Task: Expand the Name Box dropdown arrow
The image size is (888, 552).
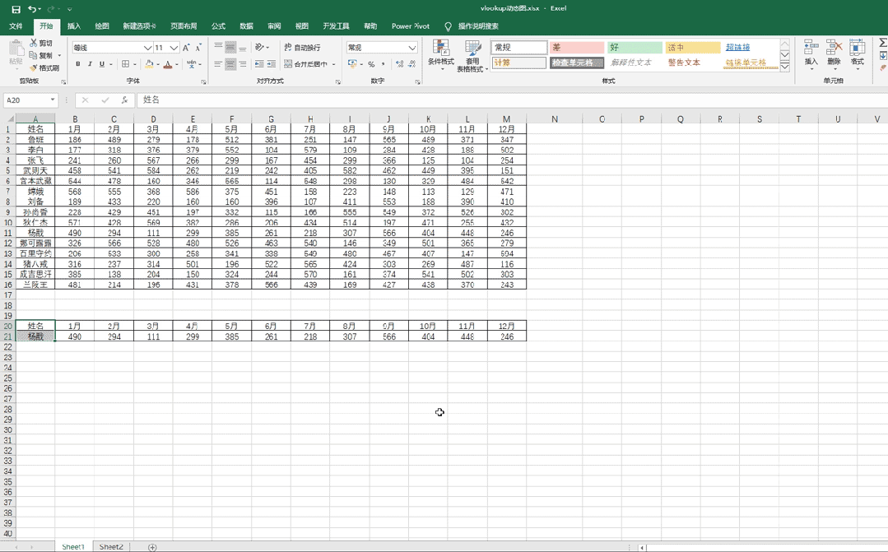Action: pos(52,100)
